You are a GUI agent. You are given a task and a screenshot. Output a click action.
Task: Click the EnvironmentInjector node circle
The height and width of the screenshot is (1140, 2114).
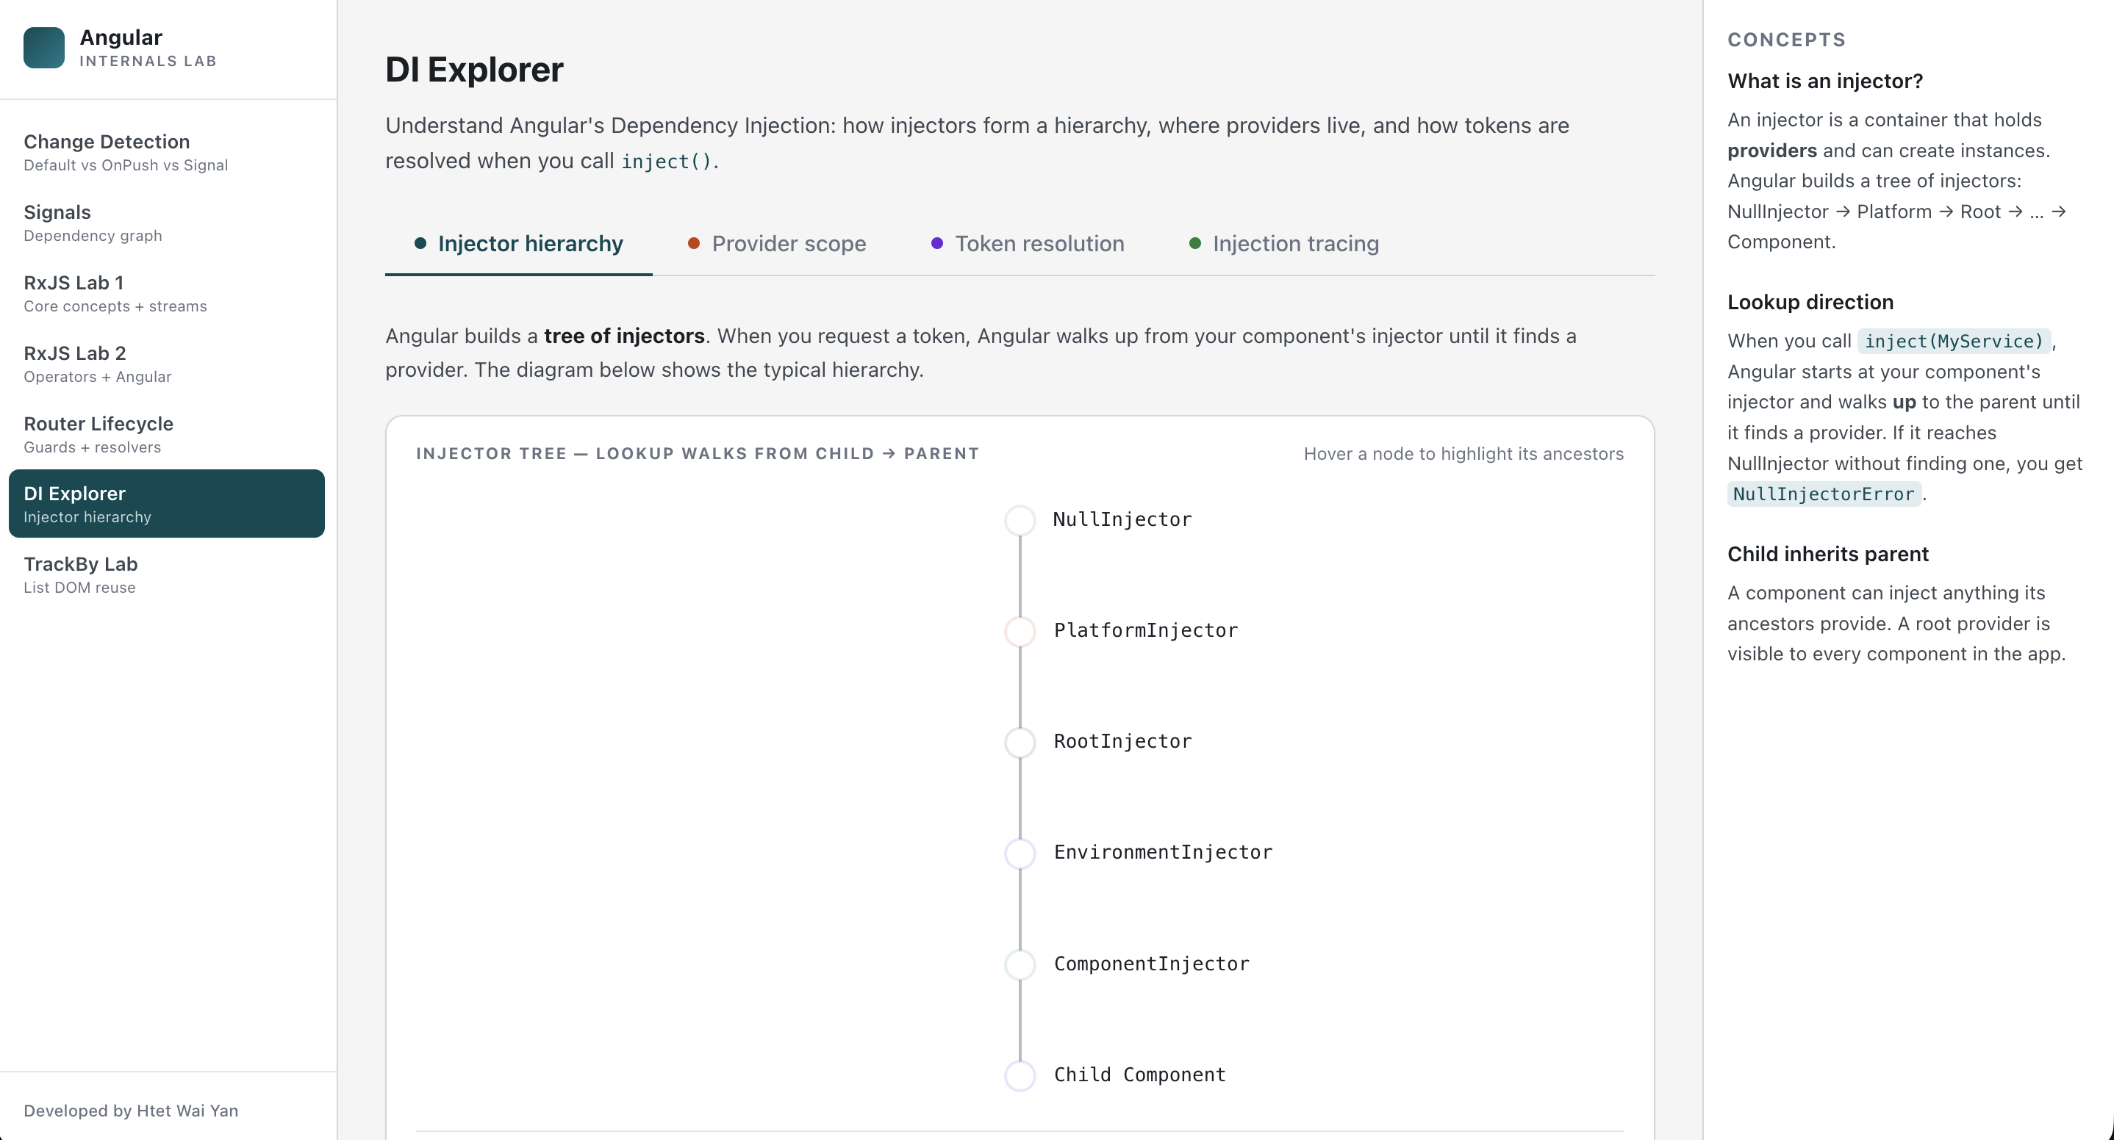(x=1020, y=853)
